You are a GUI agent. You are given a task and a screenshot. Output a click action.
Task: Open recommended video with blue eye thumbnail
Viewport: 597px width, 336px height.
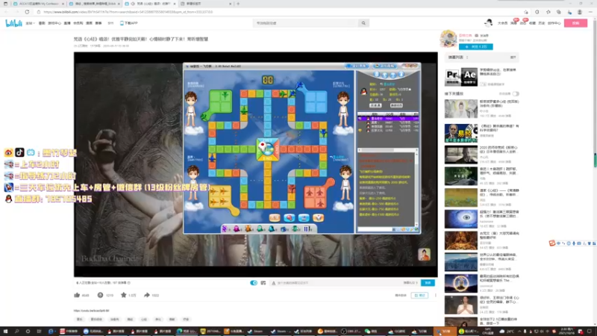tap(460, 219)
